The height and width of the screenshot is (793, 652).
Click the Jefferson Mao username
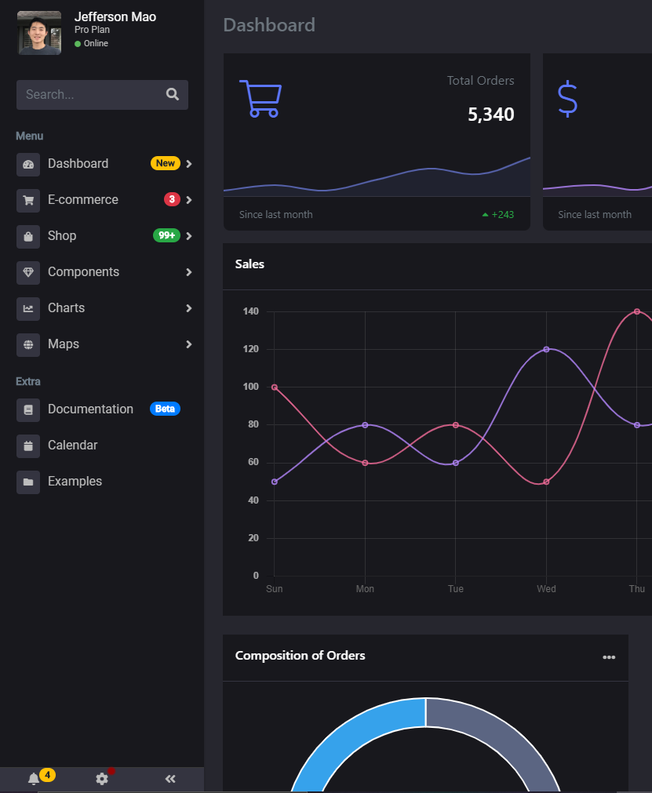115,16
